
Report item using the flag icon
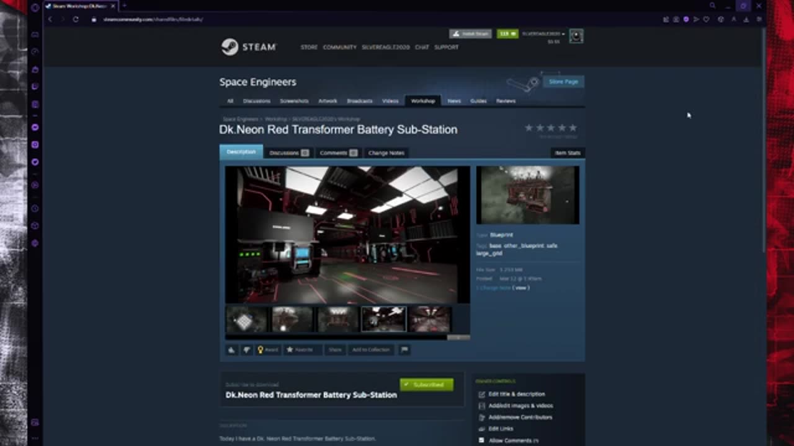tap(404, 350)
